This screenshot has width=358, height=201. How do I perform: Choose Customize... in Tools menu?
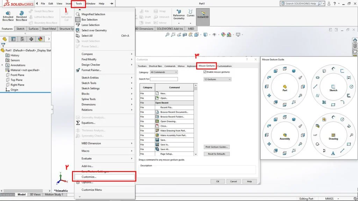(89, 177)
